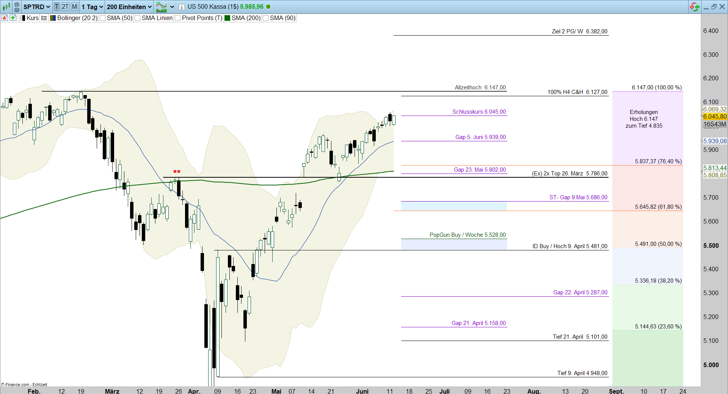Click the Kurs price label
This screenshot has height=394, width=728.
click(33, 18)
